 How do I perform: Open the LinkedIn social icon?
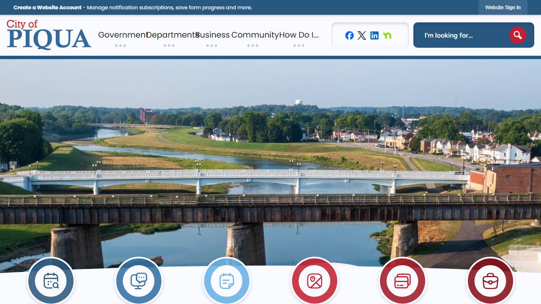[x=374, y=35]
